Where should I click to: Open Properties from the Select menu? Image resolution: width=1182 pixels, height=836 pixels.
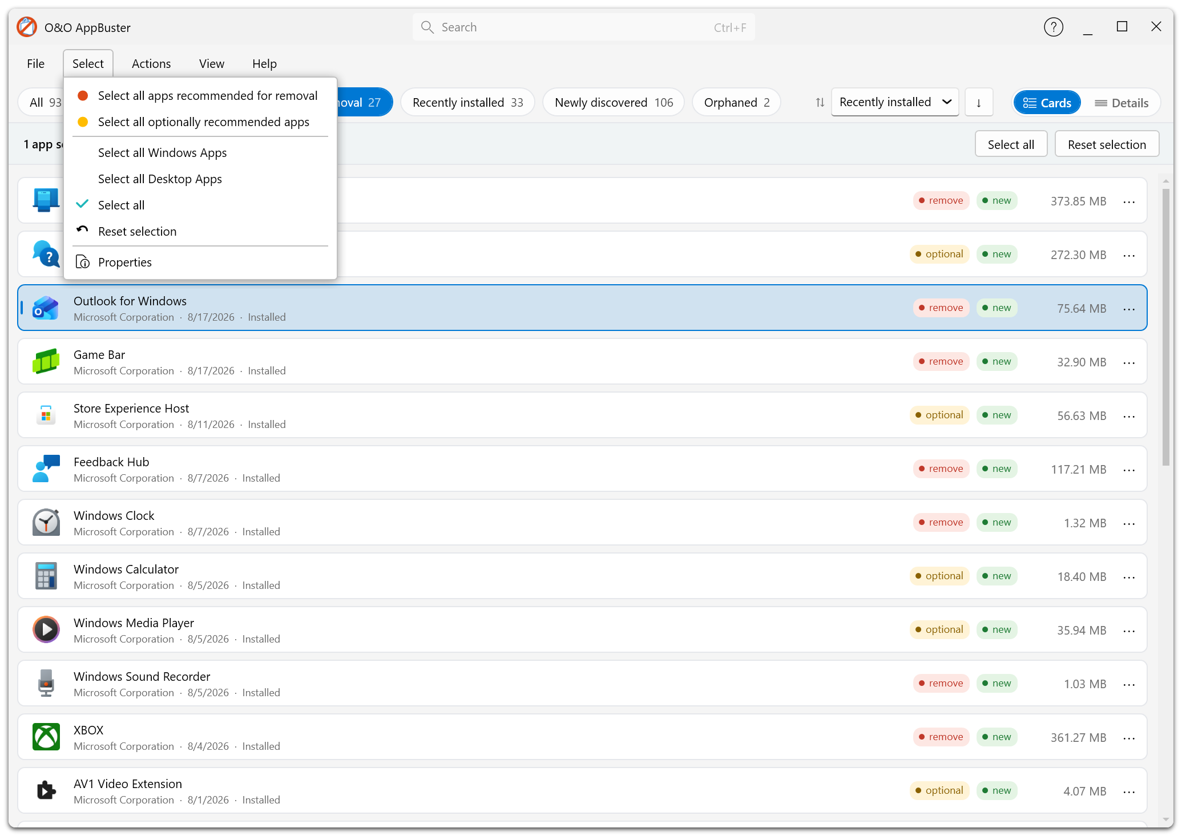pyautogui.click(x=200, y=262)
